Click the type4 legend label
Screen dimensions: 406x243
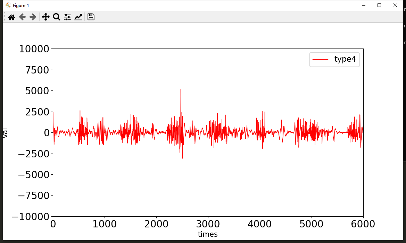(345, 59)
